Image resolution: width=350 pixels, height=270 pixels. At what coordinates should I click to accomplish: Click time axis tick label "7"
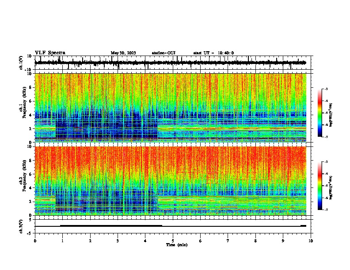click(x=228, y=241)
